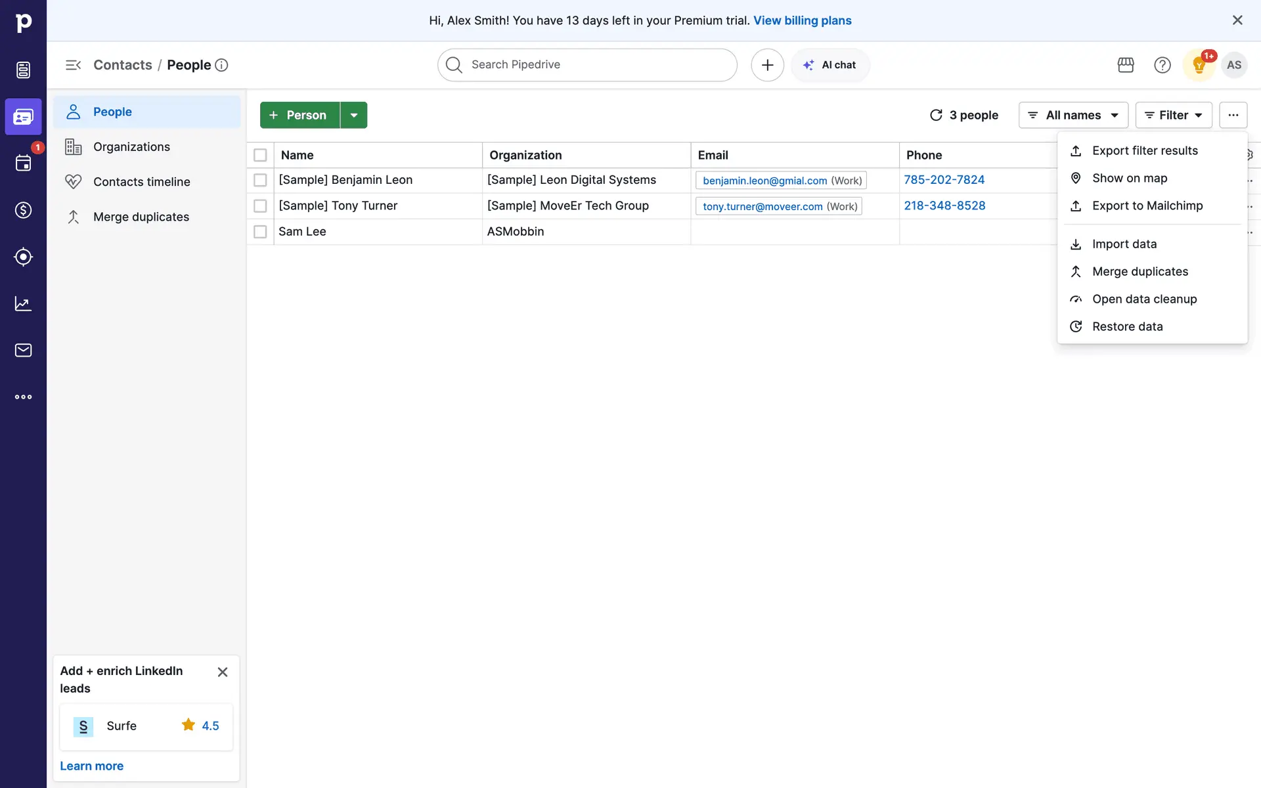Click the refresh icon beside 3 people
1261x788 pixels.
click(936, 115)
